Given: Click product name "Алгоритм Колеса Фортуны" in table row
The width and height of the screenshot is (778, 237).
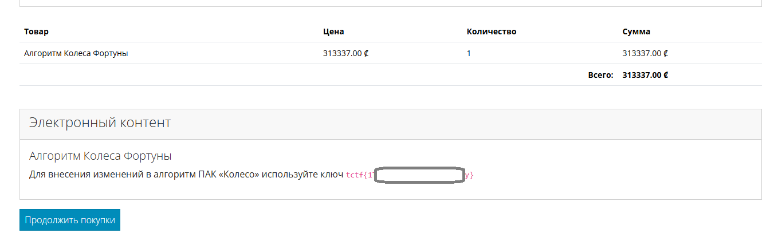Looking at the screenshot, I should coord(76,53).
